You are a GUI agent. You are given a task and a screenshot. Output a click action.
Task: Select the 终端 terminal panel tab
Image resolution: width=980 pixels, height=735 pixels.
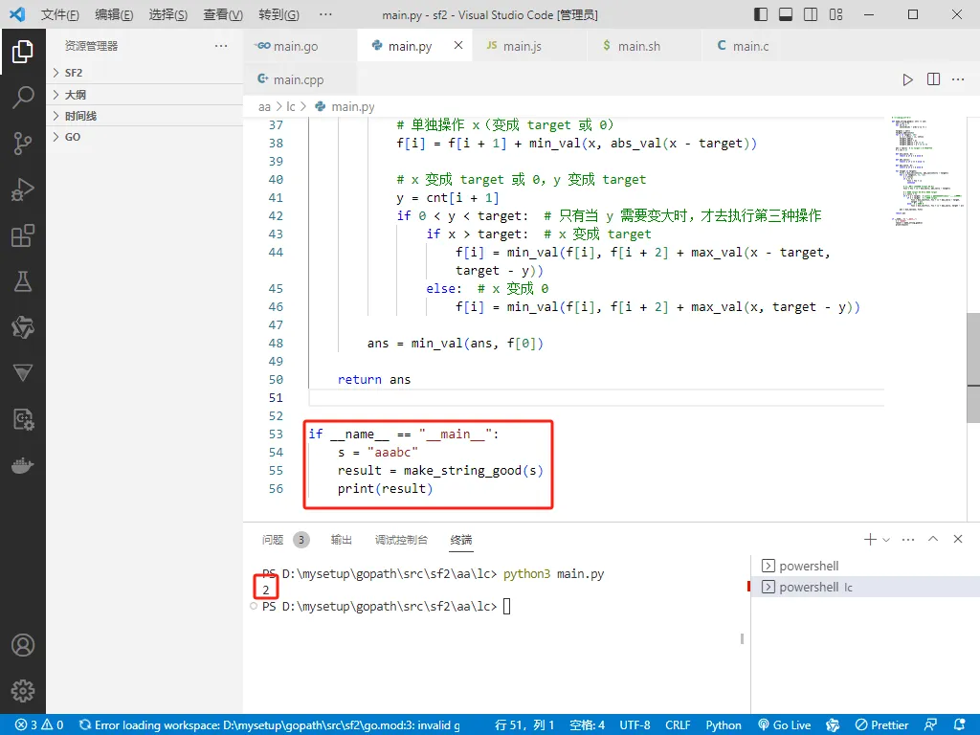click(x=461, y=540)
